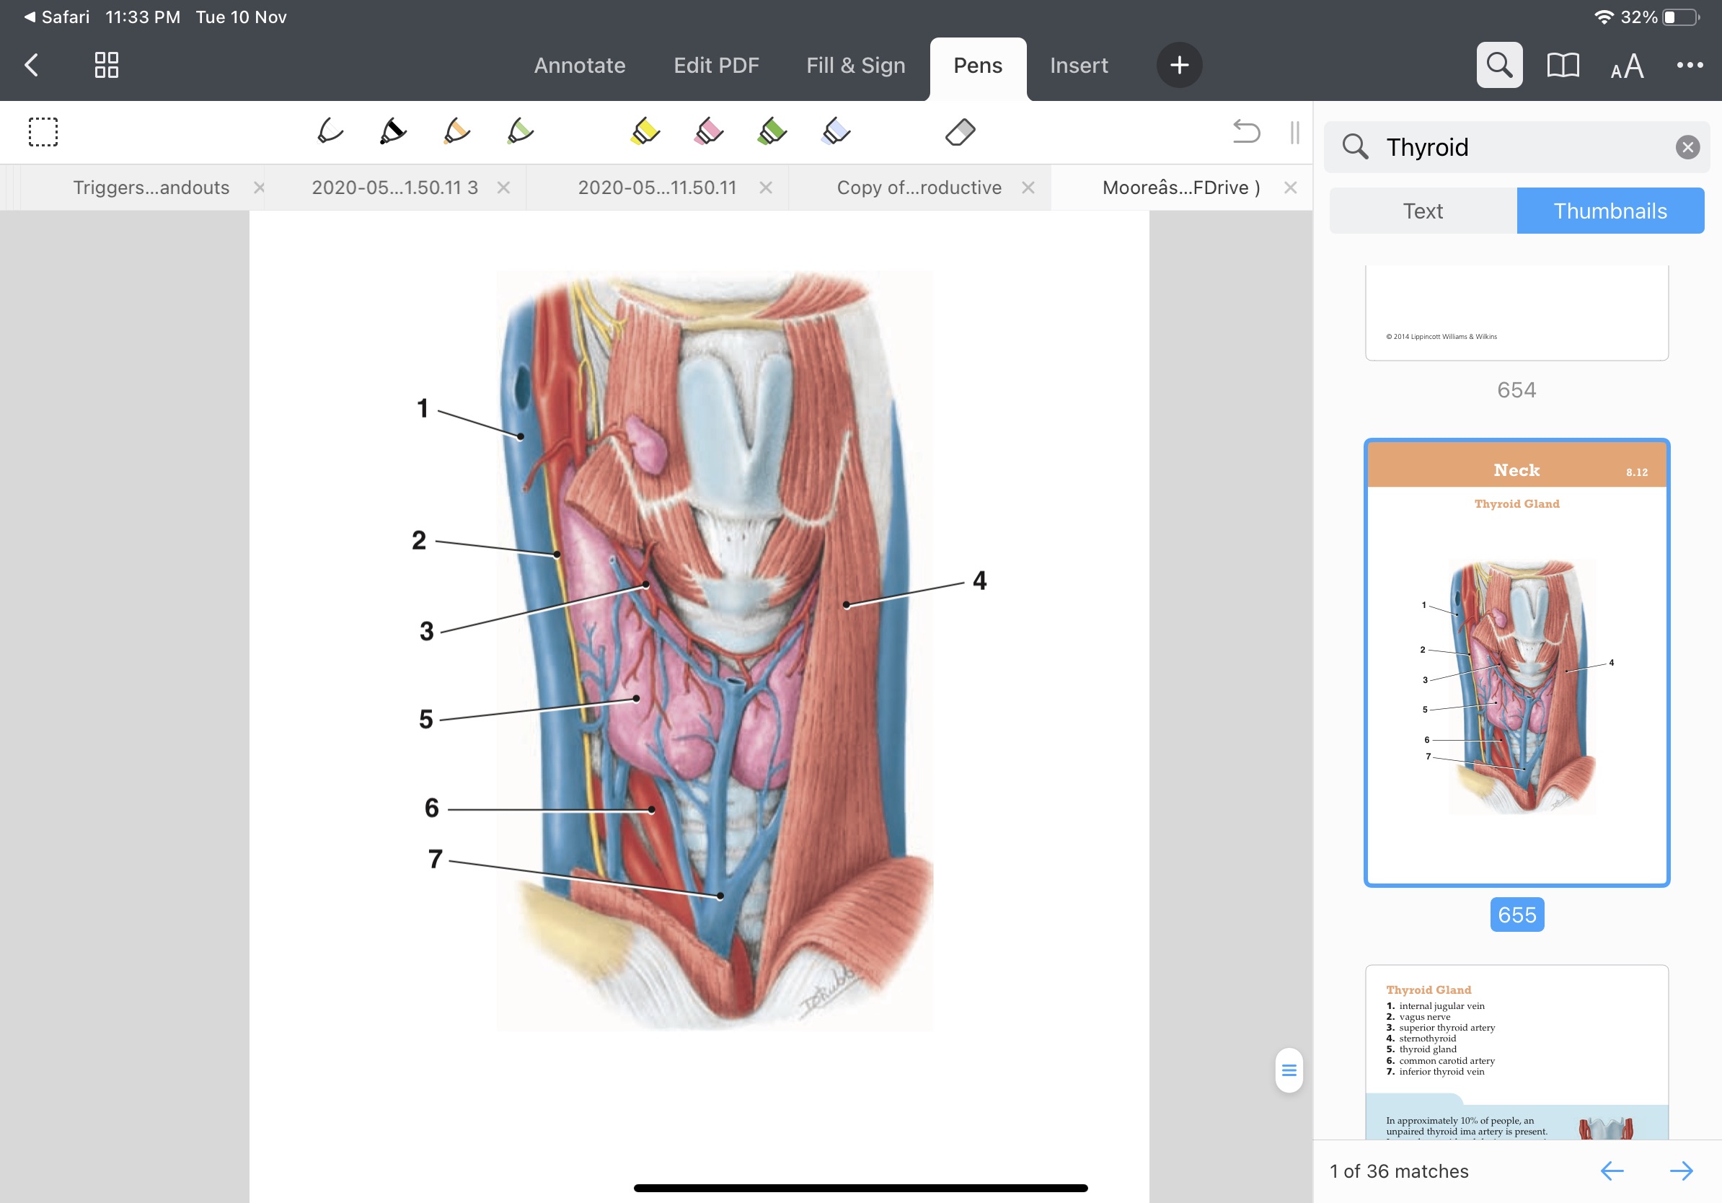Open the Annotate tab

pos(579,65)
